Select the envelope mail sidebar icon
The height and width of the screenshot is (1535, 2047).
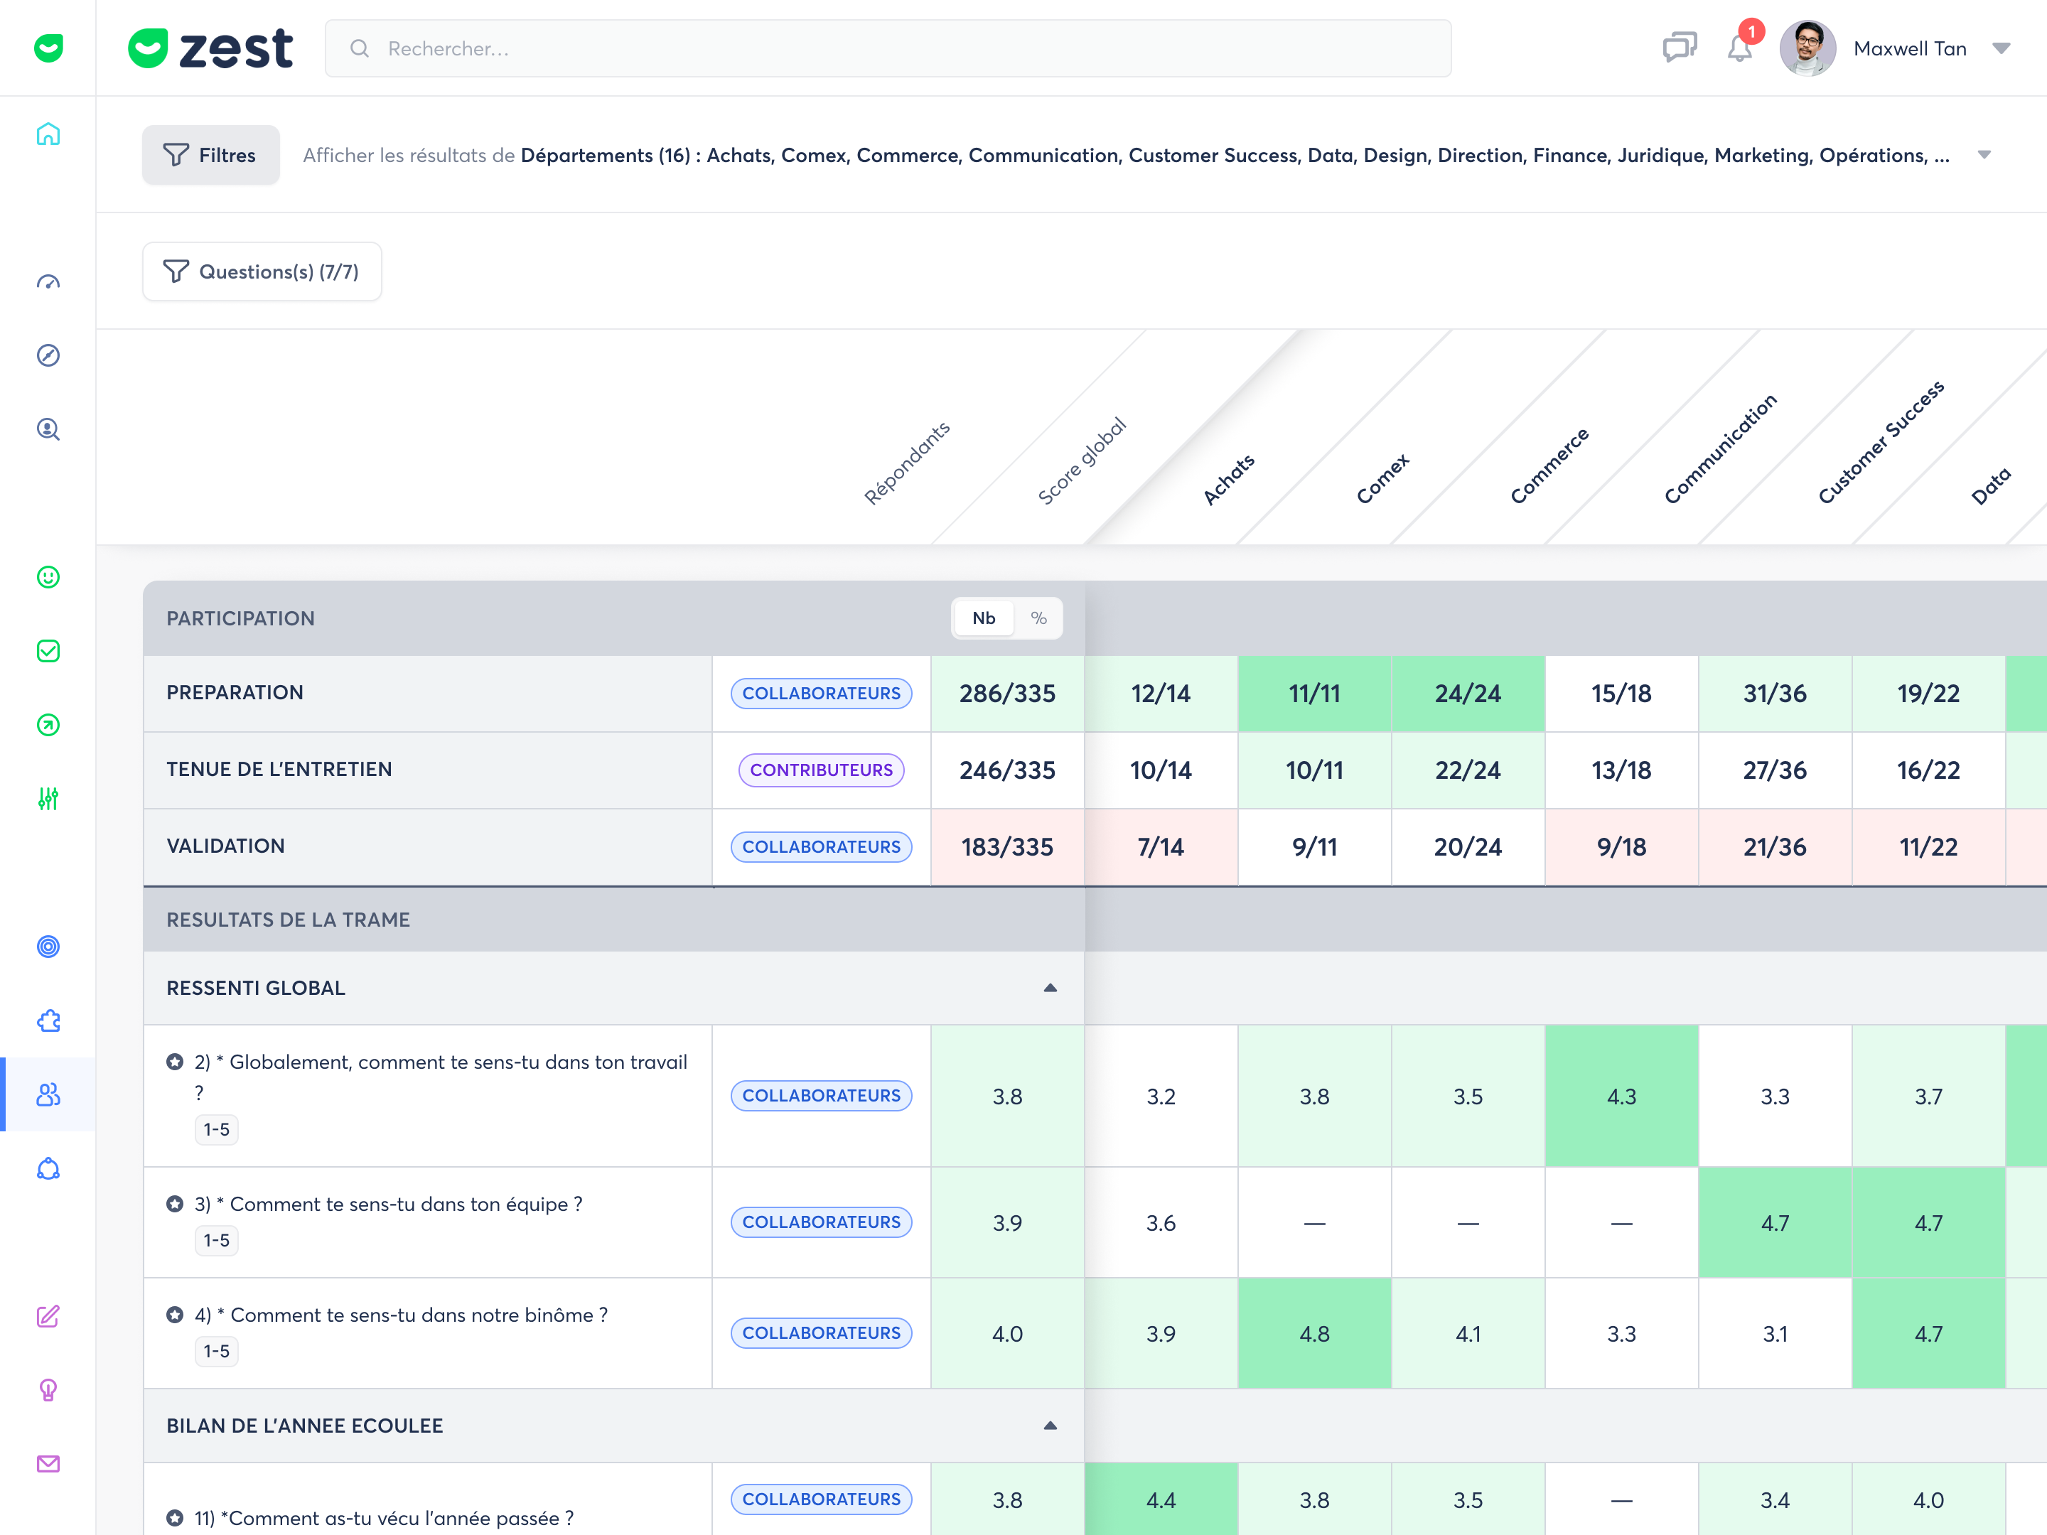[x=48, y=1464]
